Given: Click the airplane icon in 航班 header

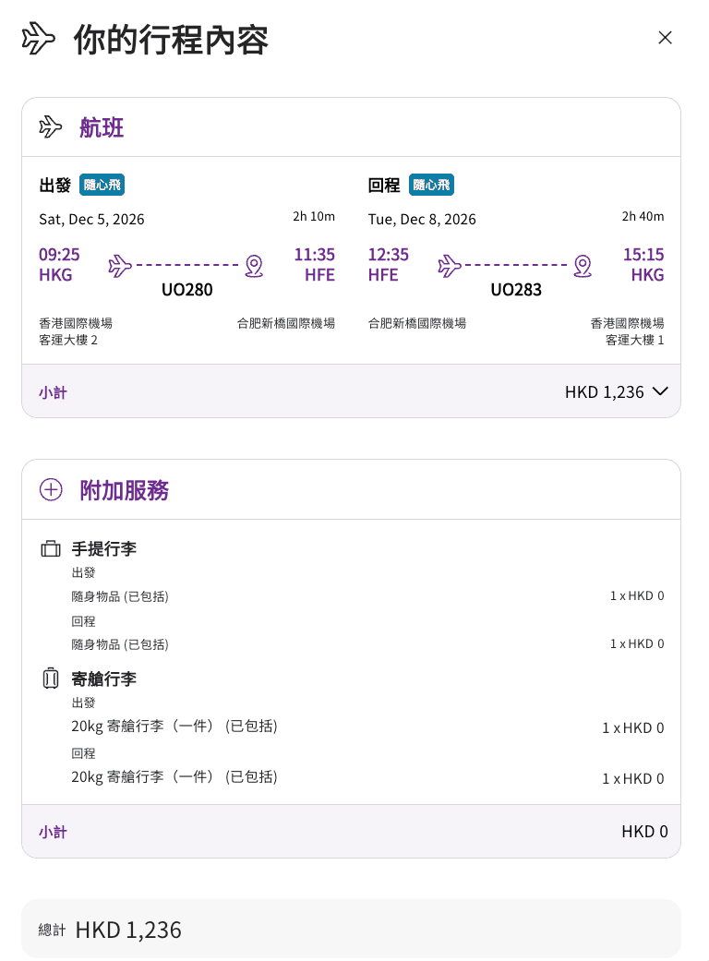Looking at the screenshot, I should 50,127.
